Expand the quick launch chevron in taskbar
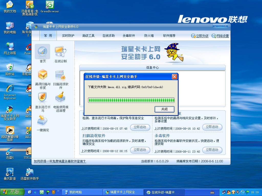Screen dimensions: 262x196 click(58, 191)
